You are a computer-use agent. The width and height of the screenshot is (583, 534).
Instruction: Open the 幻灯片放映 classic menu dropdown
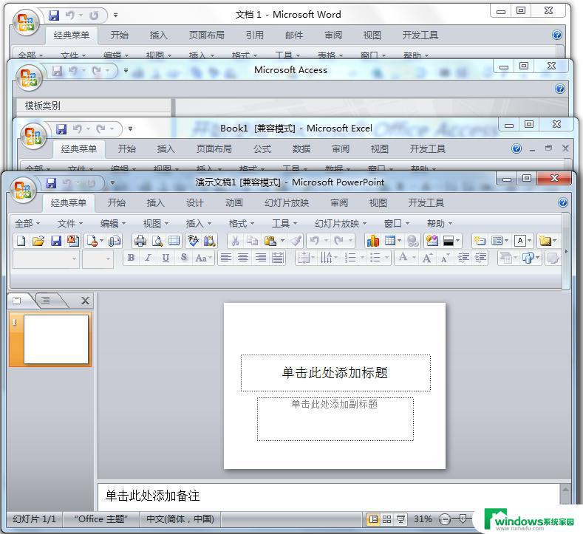coord(341,223)
